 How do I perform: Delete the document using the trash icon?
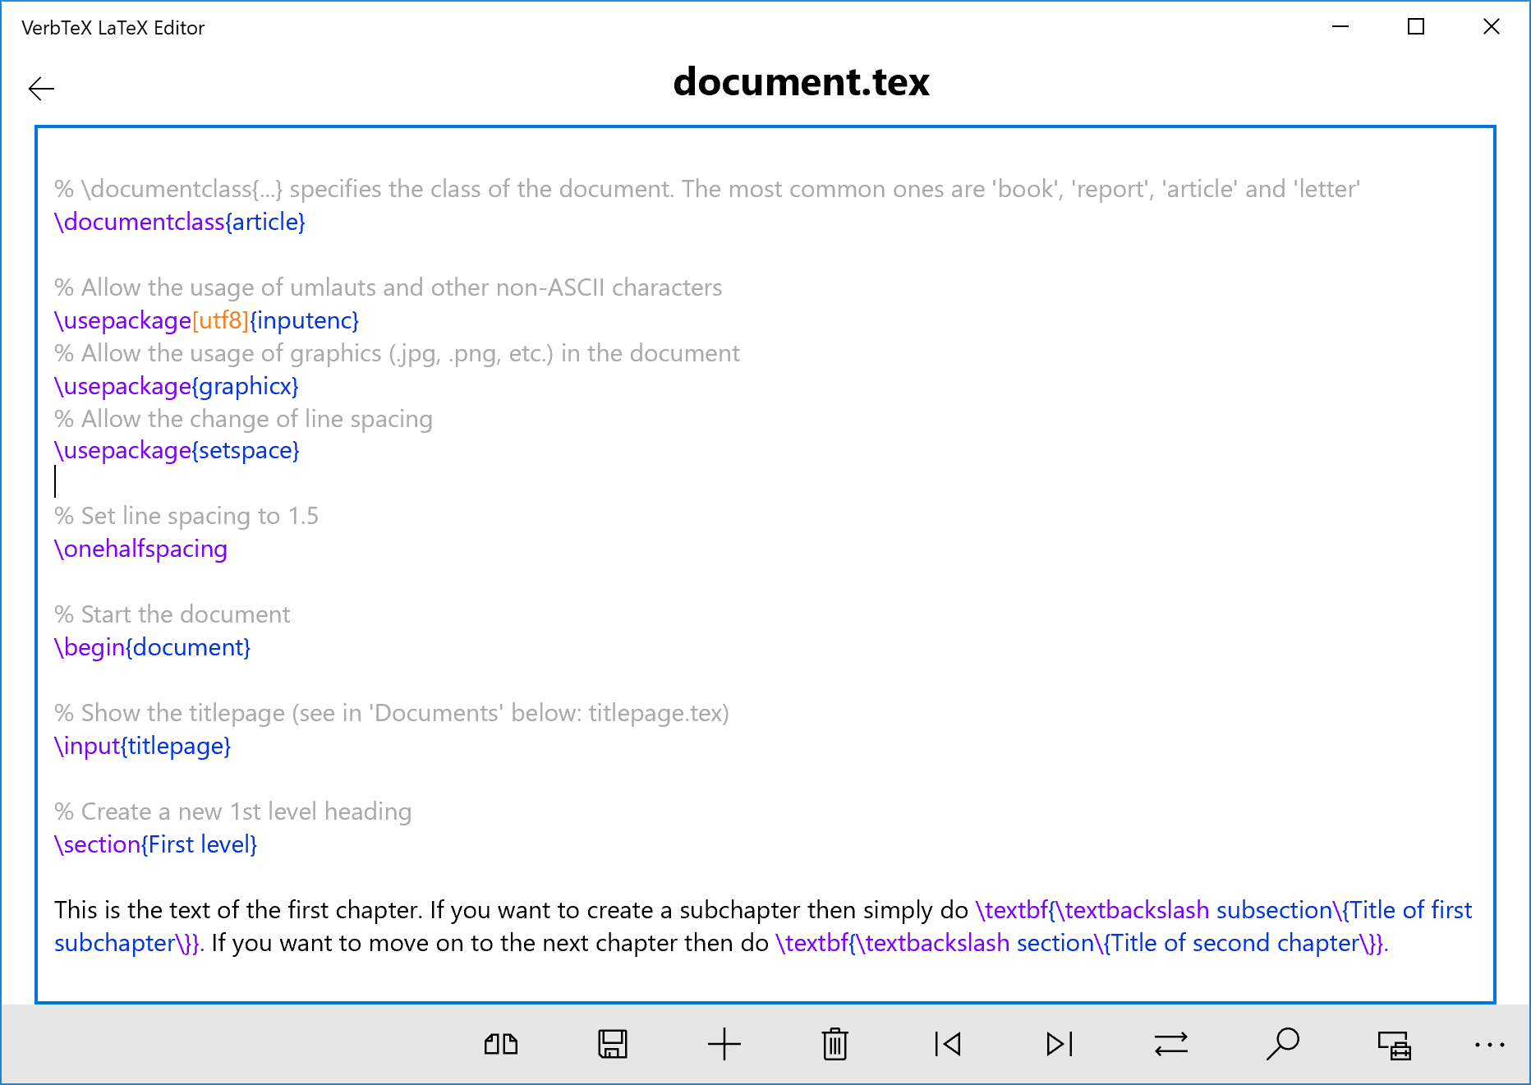pyautogui.click(x=834, y=1044)
